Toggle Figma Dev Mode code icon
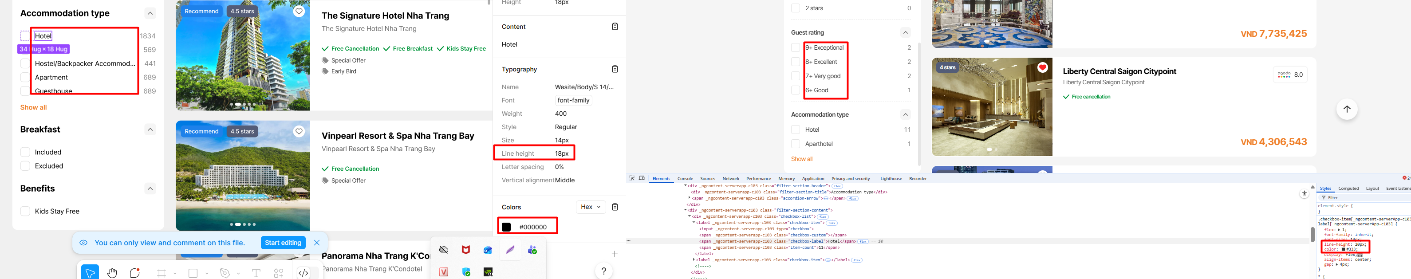Screen dimensions: 1411x279 pos(303,272)
